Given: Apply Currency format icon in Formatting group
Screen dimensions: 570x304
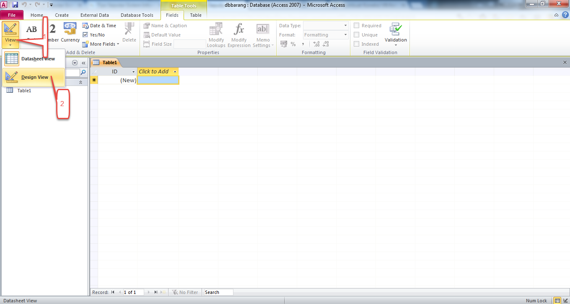Looking at the screenshot, I should point(284,44).
